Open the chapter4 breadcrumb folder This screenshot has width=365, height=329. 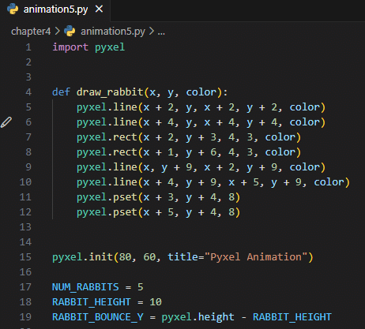[31, 32]
